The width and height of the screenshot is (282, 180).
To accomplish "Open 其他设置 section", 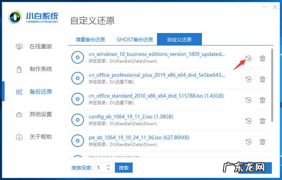I will tap(41, 114).
